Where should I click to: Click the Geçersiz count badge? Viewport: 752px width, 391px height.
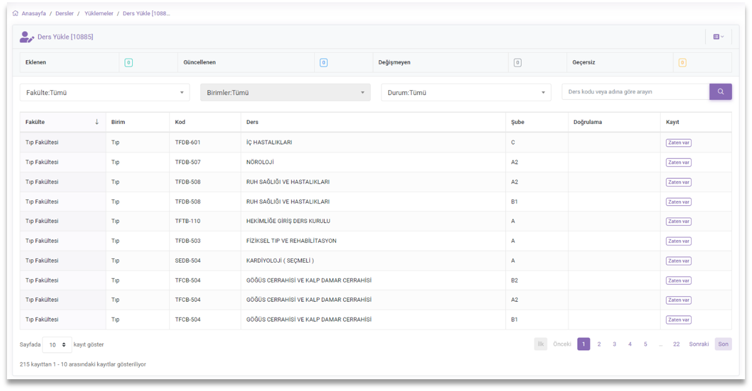coord(682,63)
